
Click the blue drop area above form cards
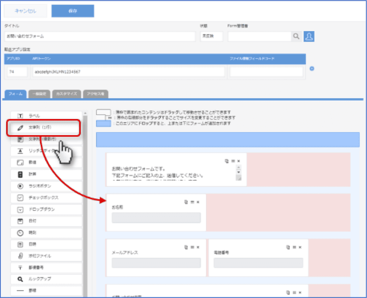[x=228, y=140]
